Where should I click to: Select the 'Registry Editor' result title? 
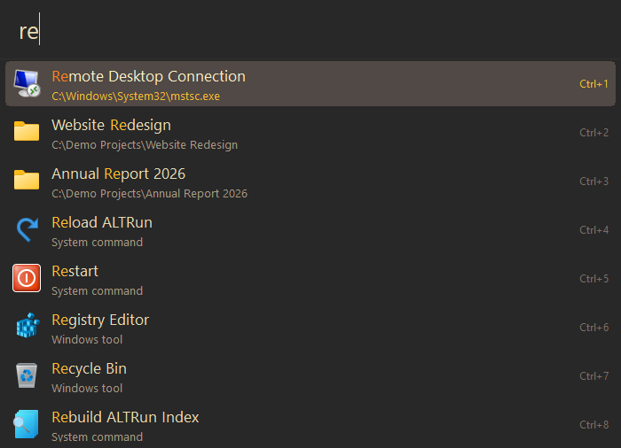100,320
